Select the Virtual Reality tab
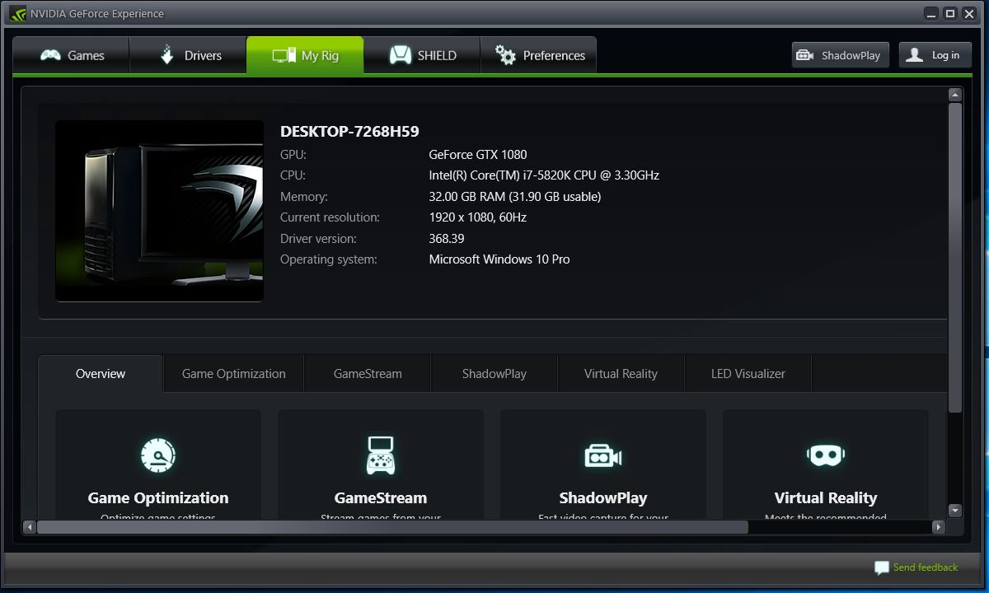 tap(621, 373)
